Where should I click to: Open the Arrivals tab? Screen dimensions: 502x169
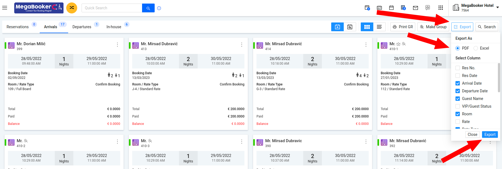tap(51, 27)
